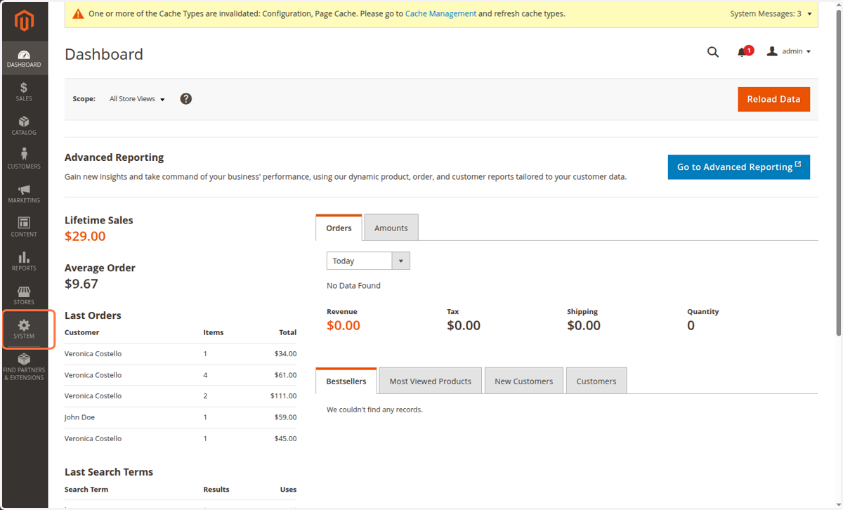Screen dimensions: 843x510
Task: Click the Quantity 0 value
Action: 691,325
